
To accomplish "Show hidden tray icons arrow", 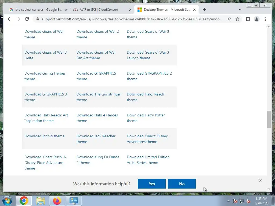I will (x=228, y=201).
